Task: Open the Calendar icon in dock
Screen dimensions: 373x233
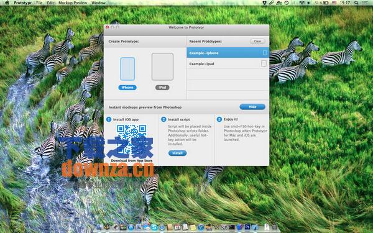Action: tap(177, 227)
